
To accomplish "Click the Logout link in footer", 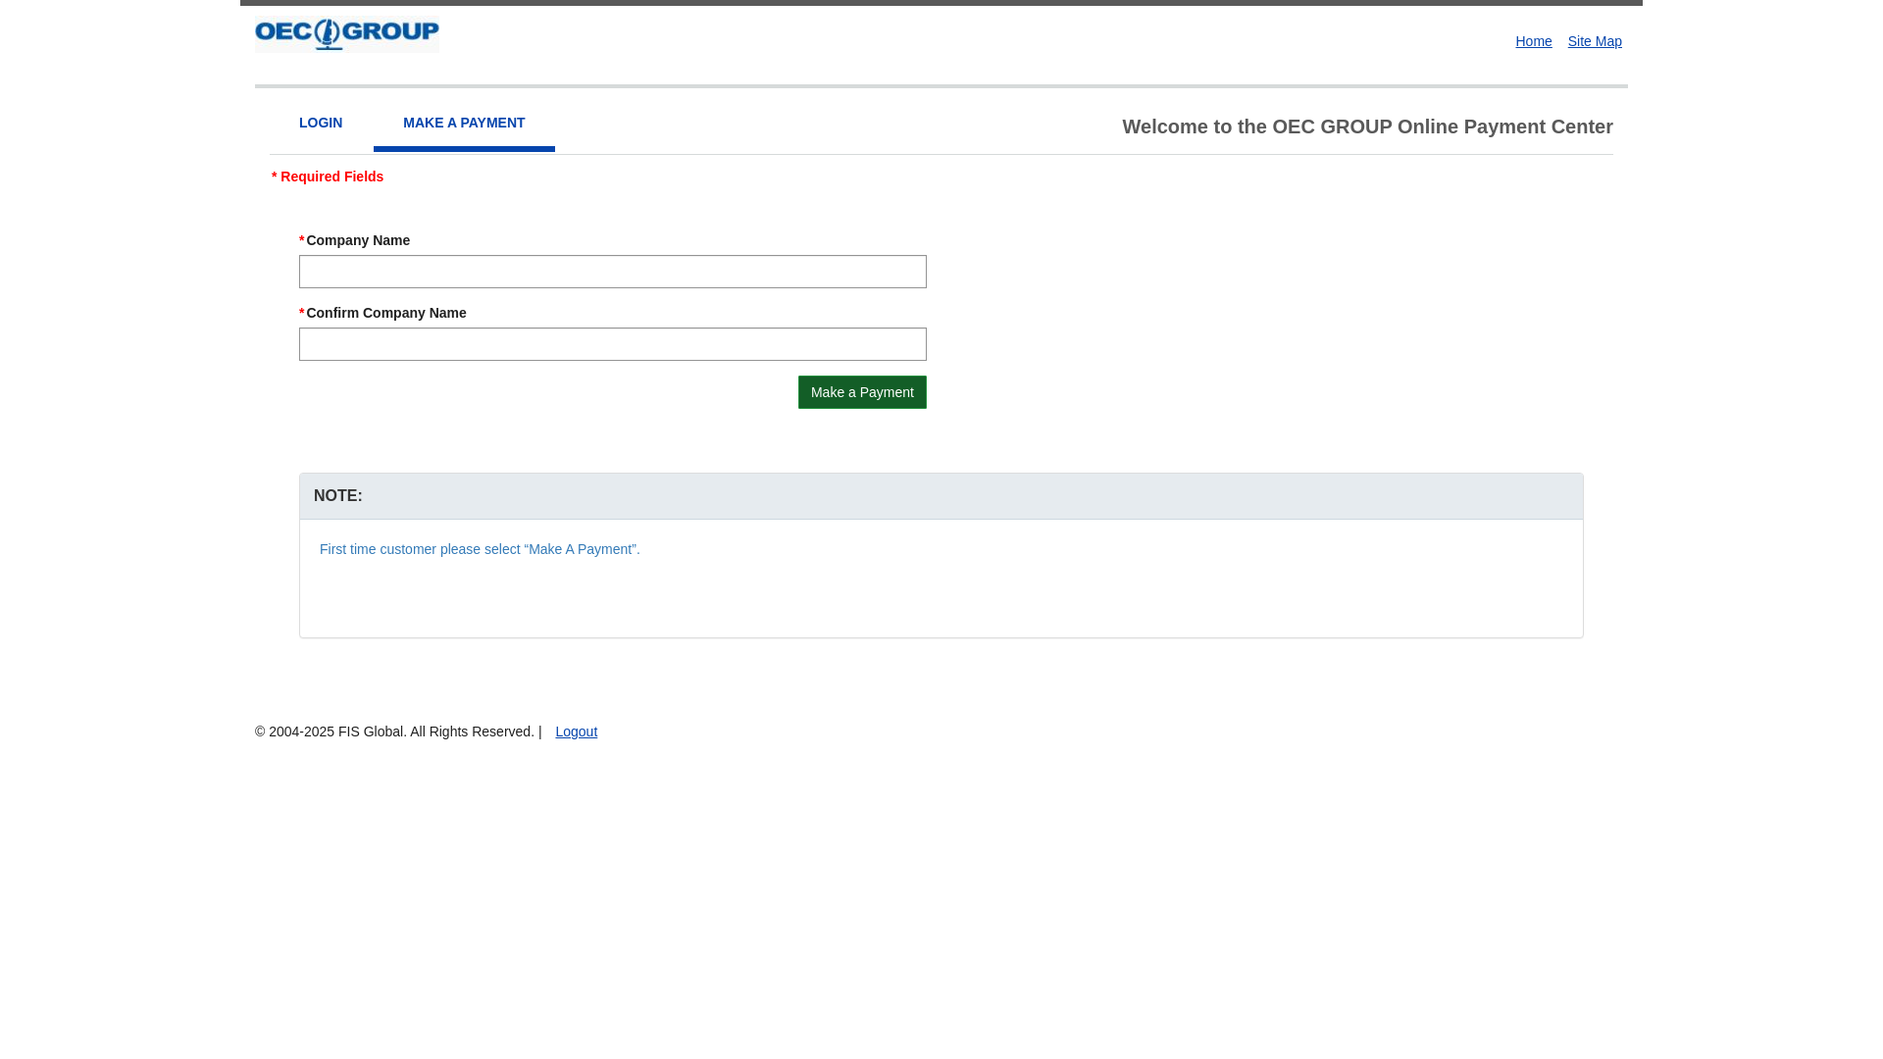I will 576,731.
